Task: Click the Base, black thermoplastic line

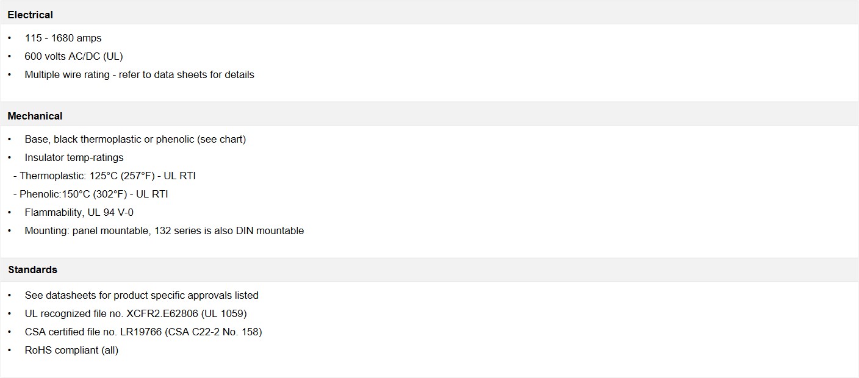Action: coord(135,139)
